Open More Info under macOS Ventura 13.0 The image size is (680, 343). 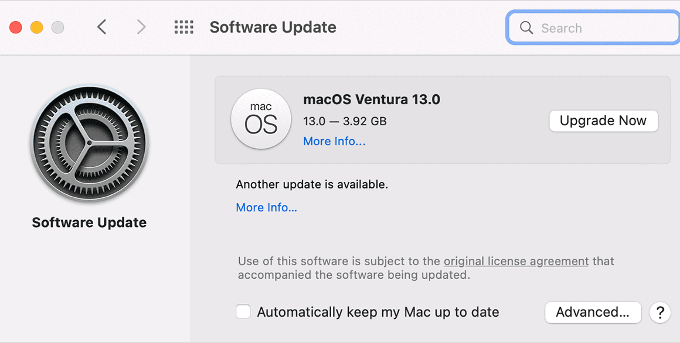[334, 141]
